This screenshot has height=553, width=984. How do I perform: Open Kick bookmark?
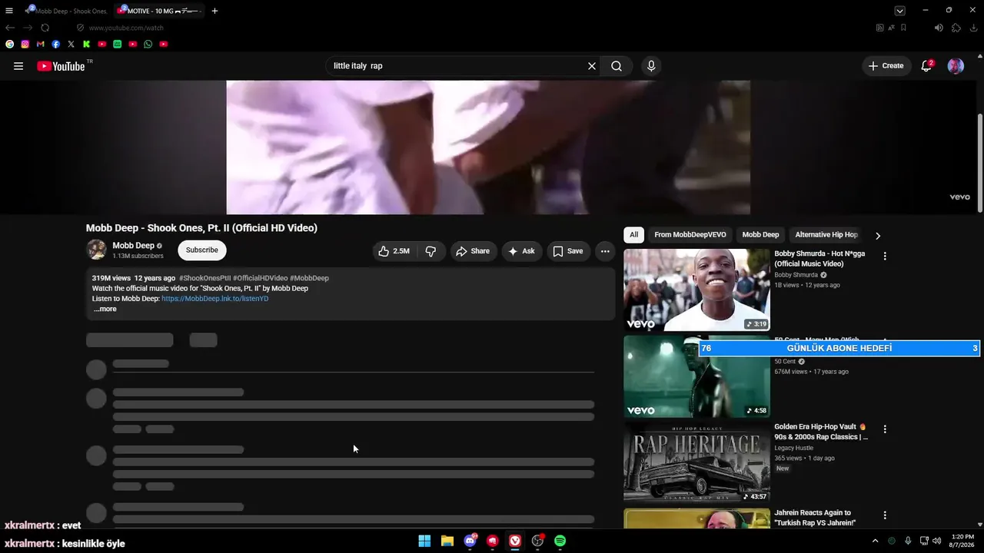87,45
